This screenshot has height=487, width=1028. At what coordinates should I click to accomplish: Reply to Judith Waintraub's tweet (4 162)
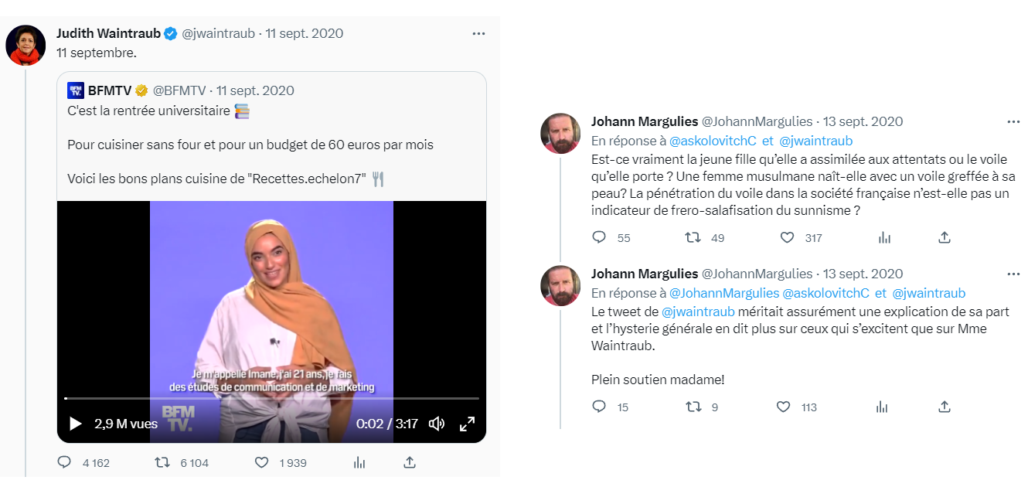coord(65,462)
